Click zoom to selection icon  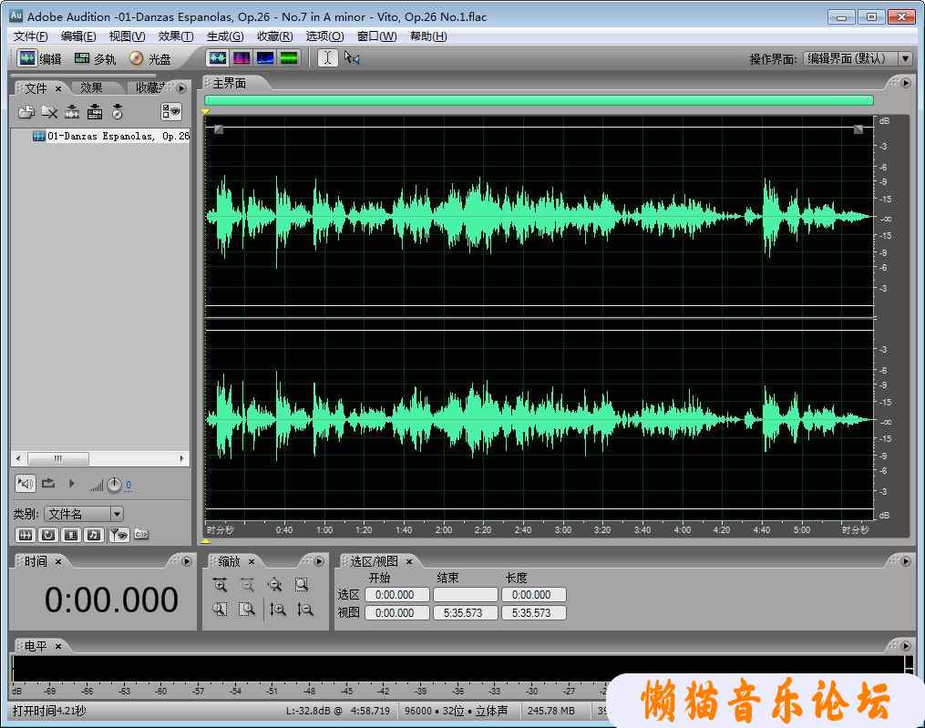coord(302,585)
